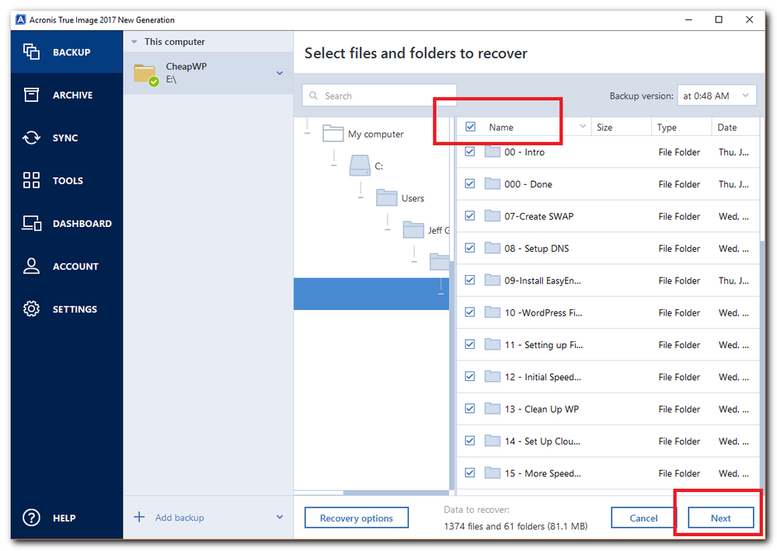Click the folder icon of 07-Create SWAP
Image resolution: width=777 pixels, height=551 pixels.
point(492,216)
